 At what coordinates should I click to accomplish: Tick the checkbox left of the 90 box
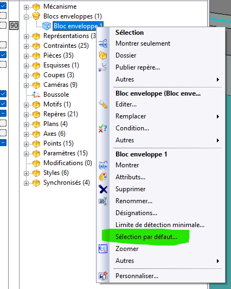point(3,25)
